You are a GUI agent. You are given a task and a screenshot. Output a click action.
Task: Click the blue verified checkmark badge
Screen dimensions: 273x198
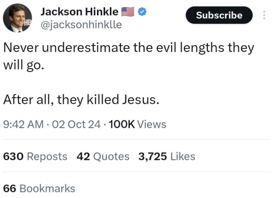click(x=142, y=12)
